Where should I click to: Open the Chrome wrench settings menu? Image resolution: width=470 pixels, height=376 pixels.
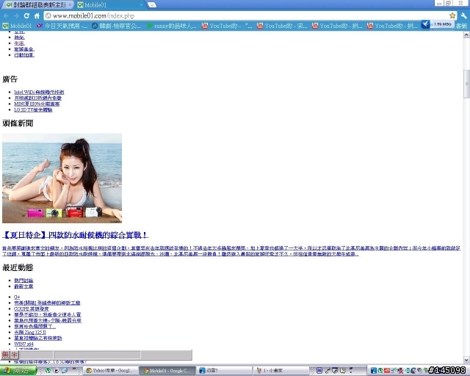coord(463,15)
